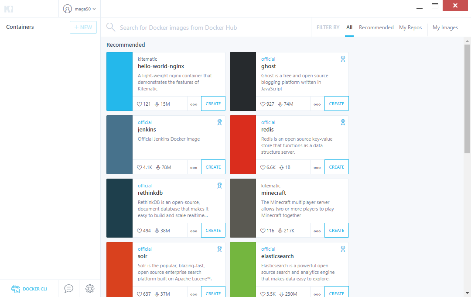Click the official badge icon on elasticsearch
Image resolution: width=471 pixels, height=297 pixels.
tap(343, 249)
